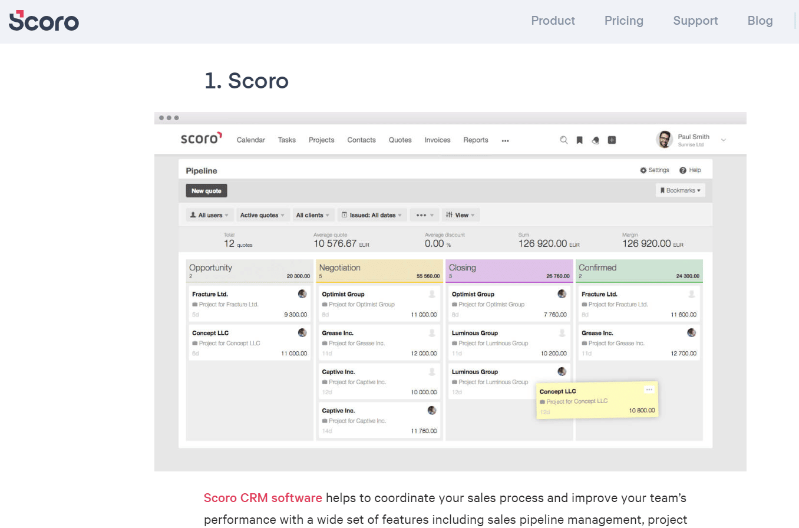Viewport: 799px width, 528px height.
Task: Open the Blog link in the header
Action: [x=760, y=21]
